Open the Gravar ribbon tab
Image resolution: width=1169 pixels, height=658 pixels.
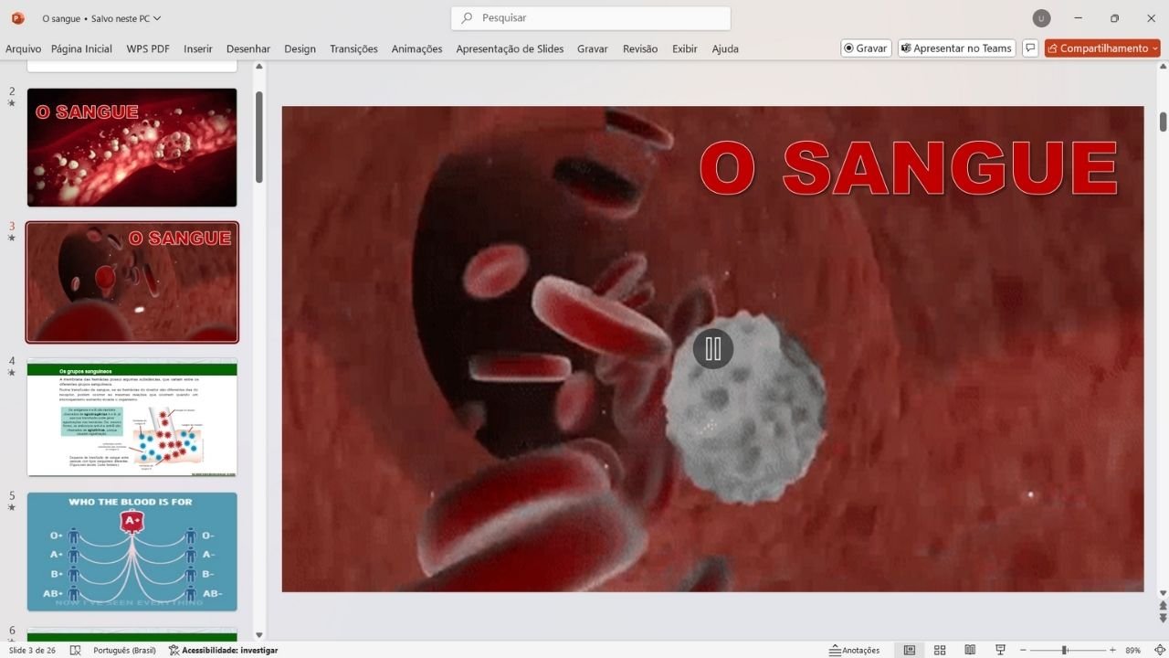point(593,48)
